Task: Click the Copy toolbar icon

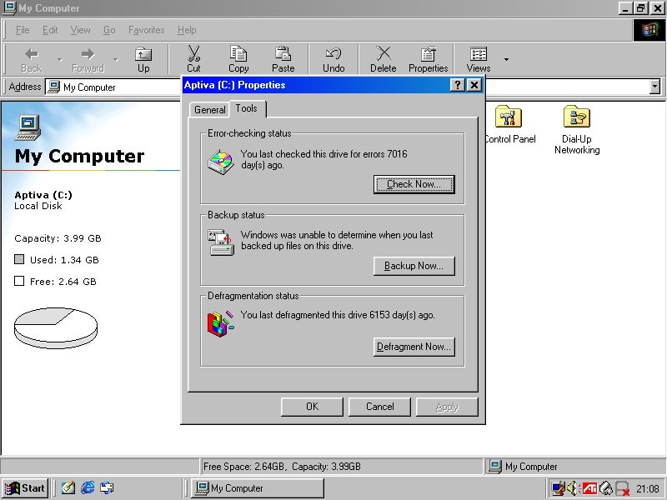Action: pos(238,59)
